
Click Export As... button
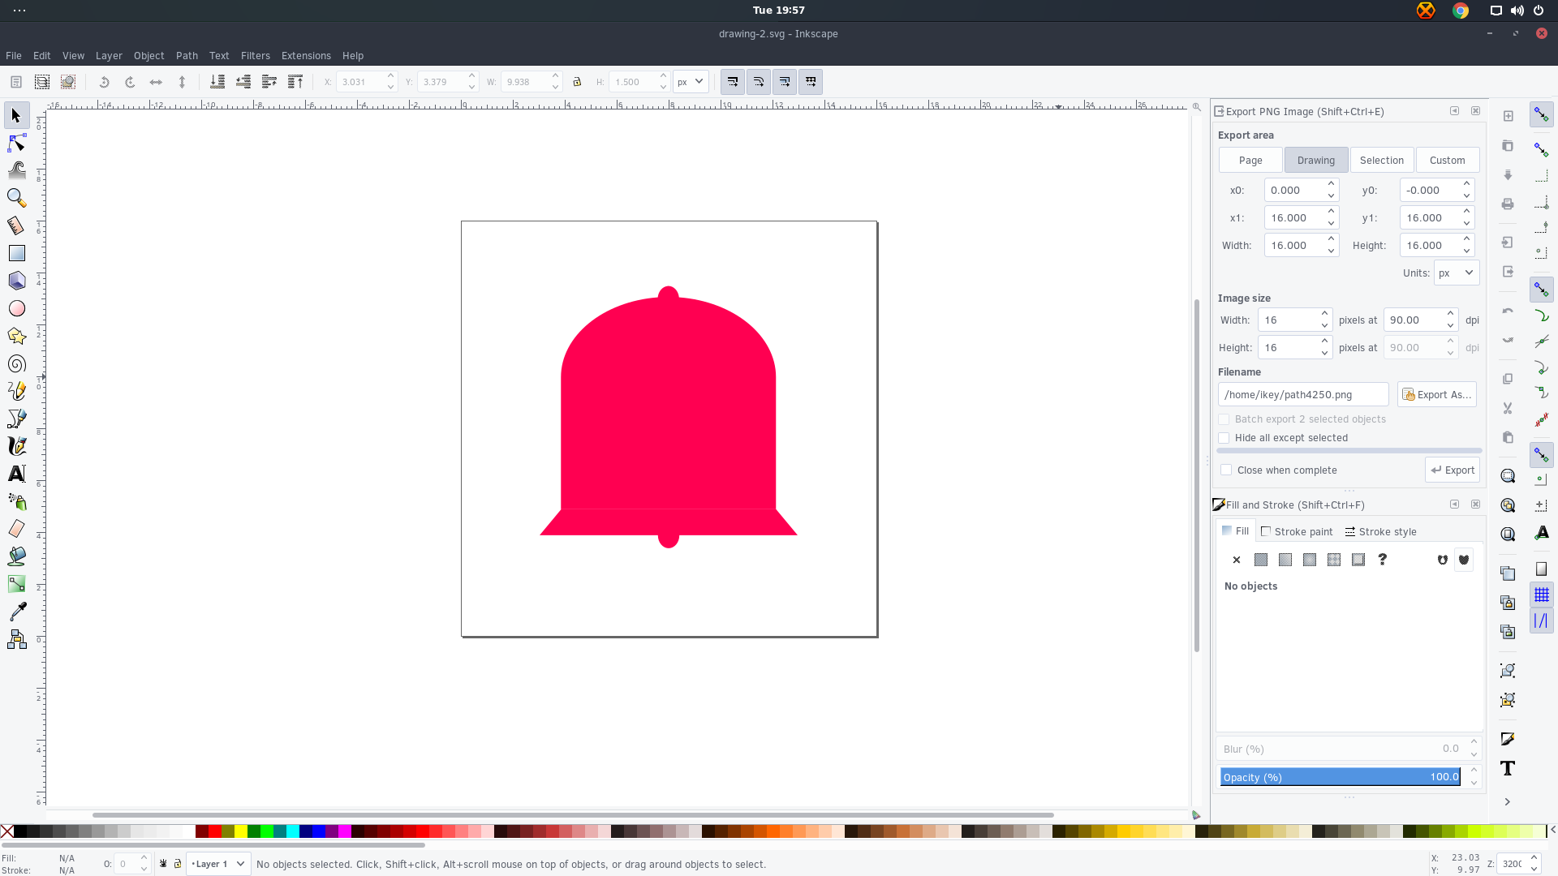tap(1437, 395)
